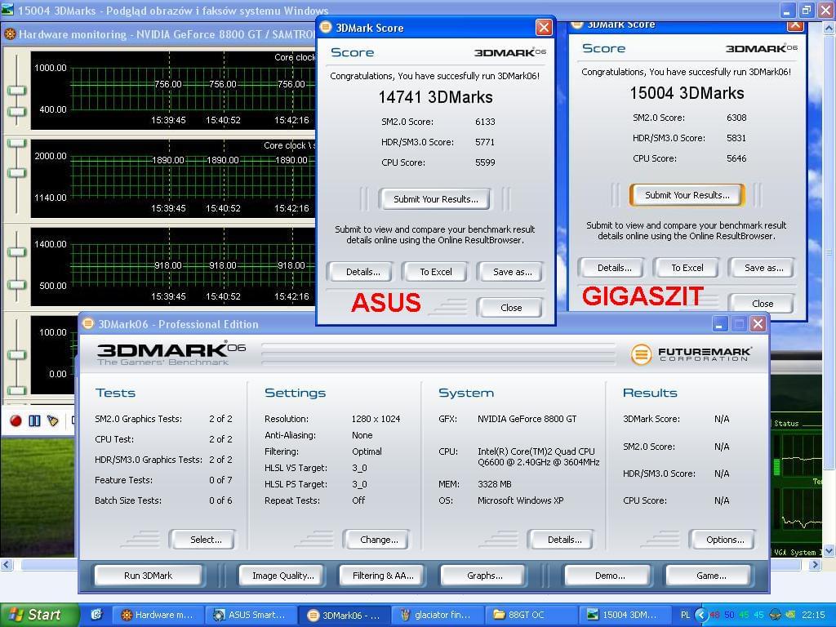The width and height of the screenshot is (836, 627).
Task: Open Filtering & AA... settings
Action: click(x=383, y=576)
